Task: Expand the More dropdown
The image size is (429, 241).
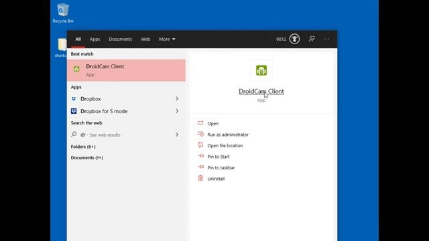Action: 167,39
